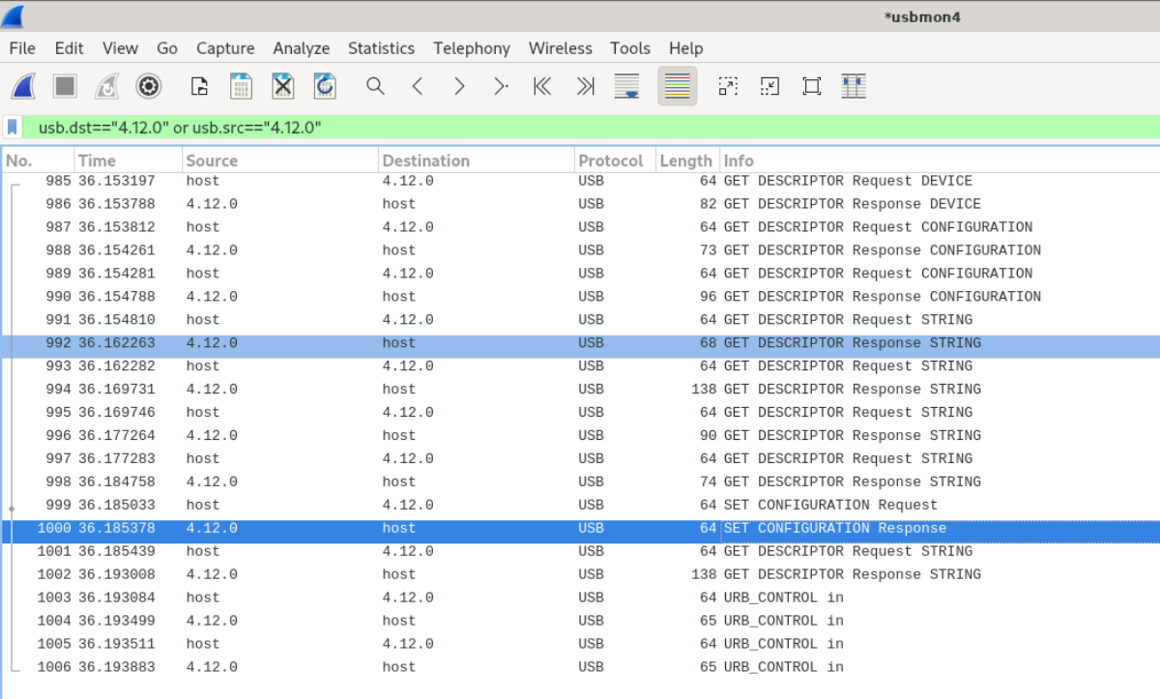Open find packet magnifier icon

pyautogui.click(x=375, y=87)
